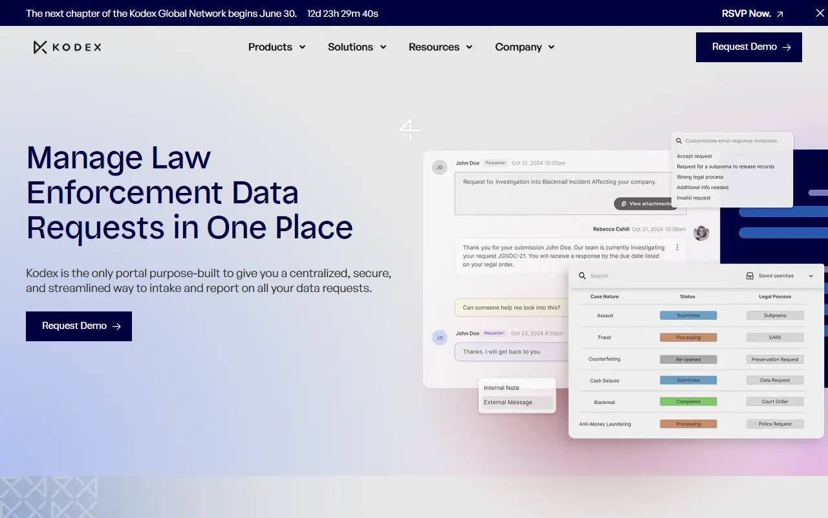This screenshot has height=518, width=828.
Task: Click the JD avatar beside the 4:31pm message
Action: (x=440, y=337)
